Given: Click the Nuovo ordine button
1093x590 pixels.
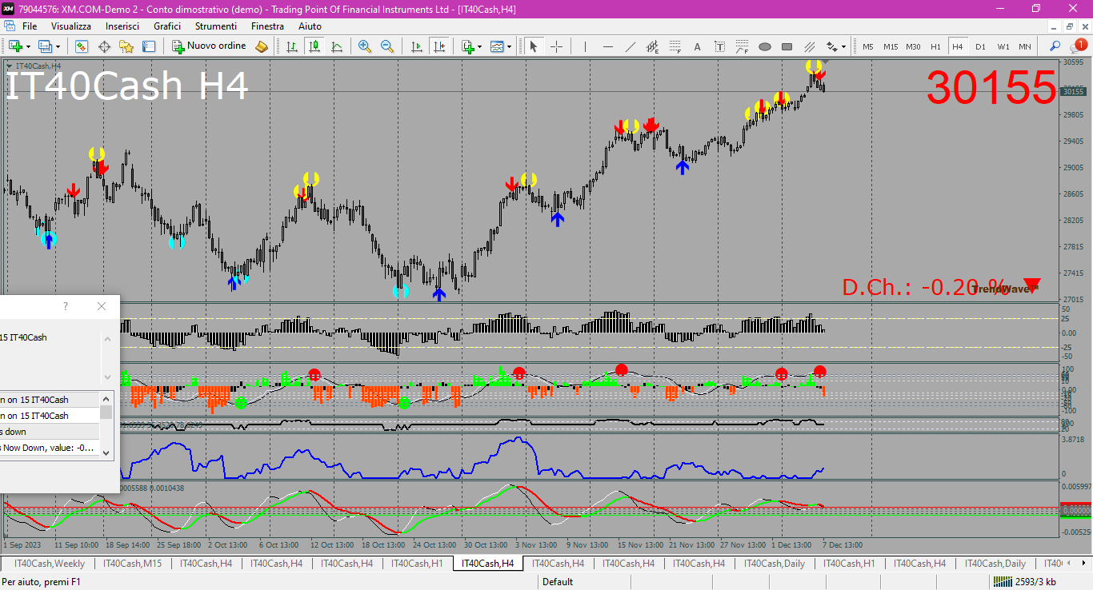Looking at the screenshot, I should pos(210,46).
